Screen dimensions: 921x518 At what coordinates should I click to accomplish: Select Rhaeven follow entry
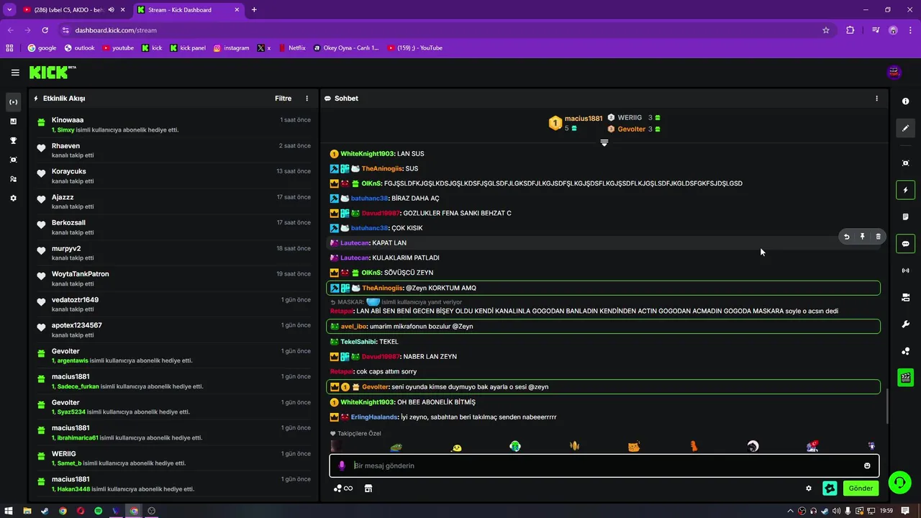pyautogui.click(x=174, y=150)
